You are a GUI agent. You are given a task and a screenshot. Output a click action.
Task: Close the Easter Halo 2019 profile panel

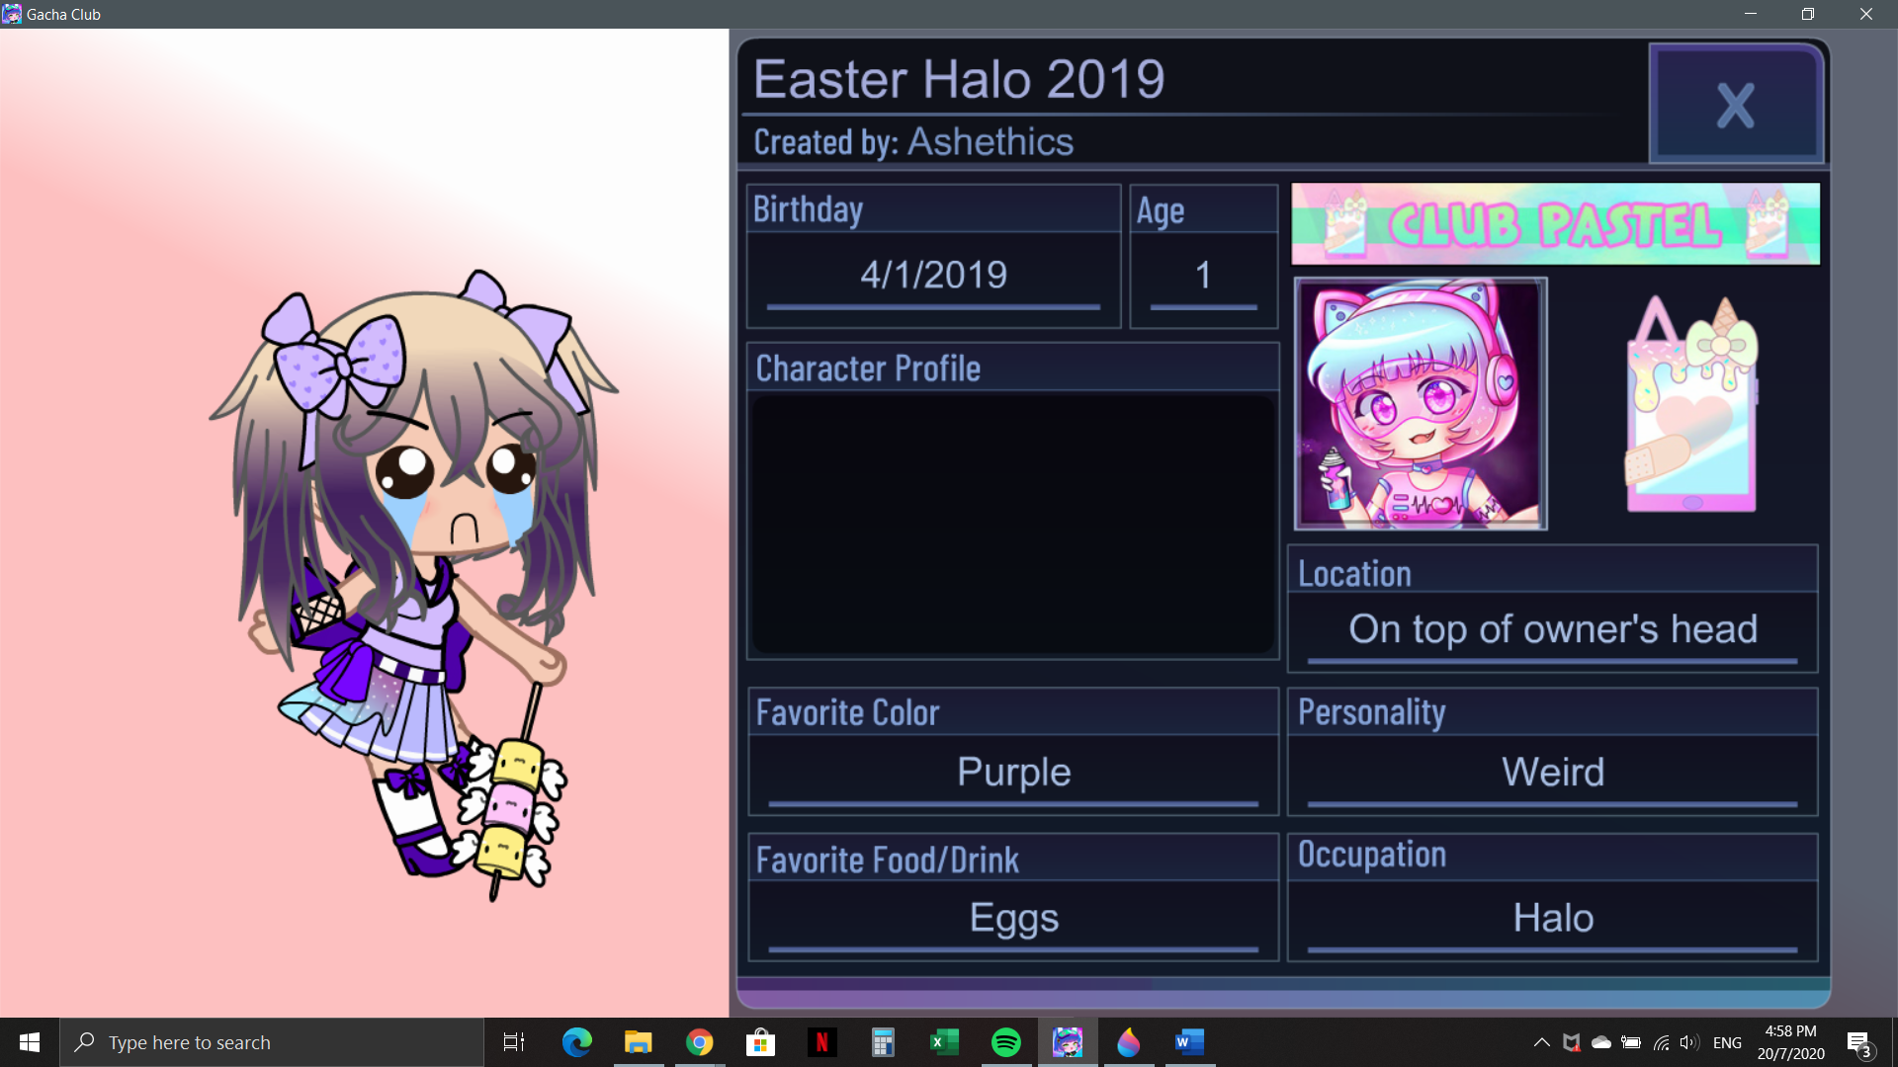[x=1736, y=104]
